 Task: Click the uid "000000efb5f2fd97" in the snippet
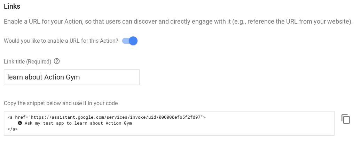(x=180, y=117)
